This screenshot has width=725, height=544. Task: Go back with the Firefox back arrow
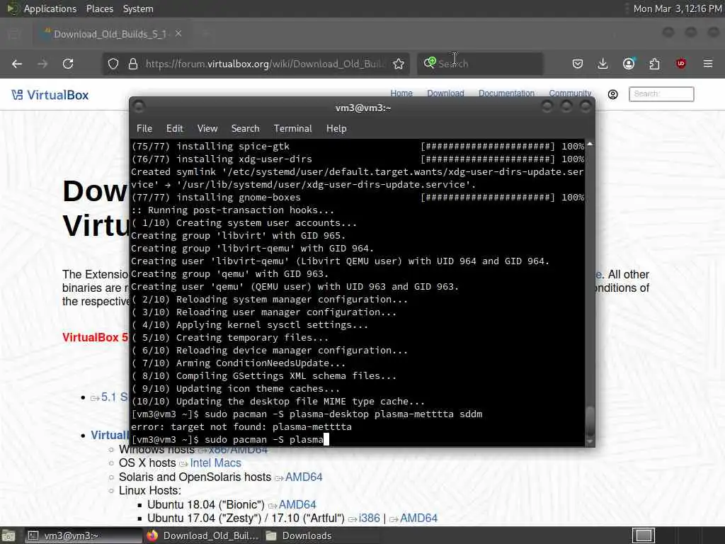pyautogui.click(x=17, y=64)
